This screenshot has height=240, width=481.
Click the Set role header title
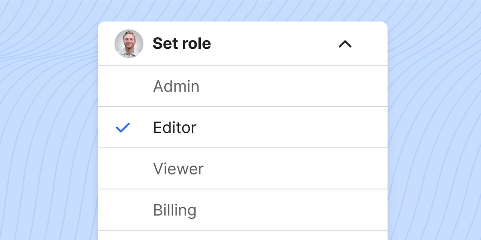coord(182,43)
